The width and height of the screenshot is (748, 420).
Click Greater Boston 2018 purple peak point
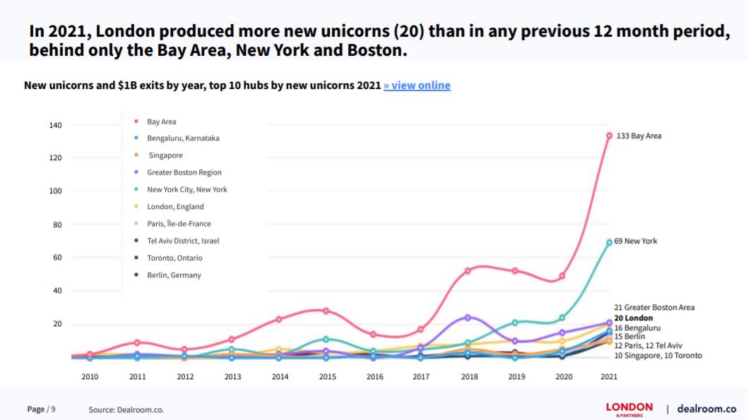[468, 318]
